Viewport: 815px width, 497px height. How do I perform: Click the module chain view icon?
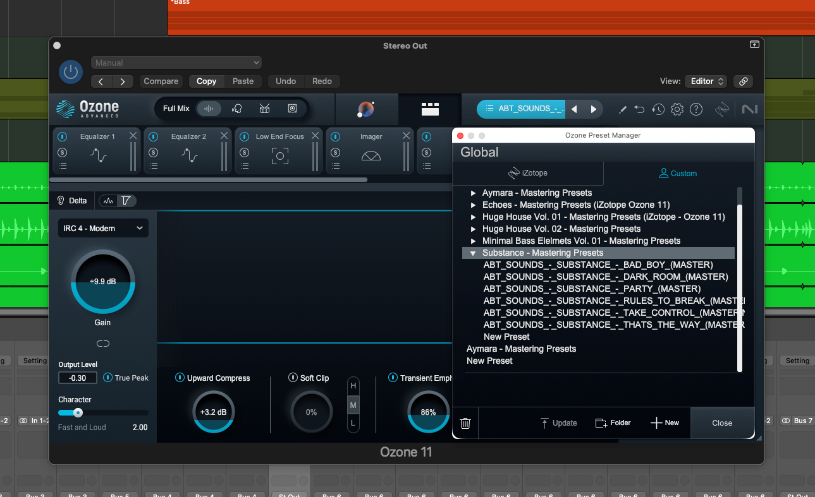tap(430, 109)
